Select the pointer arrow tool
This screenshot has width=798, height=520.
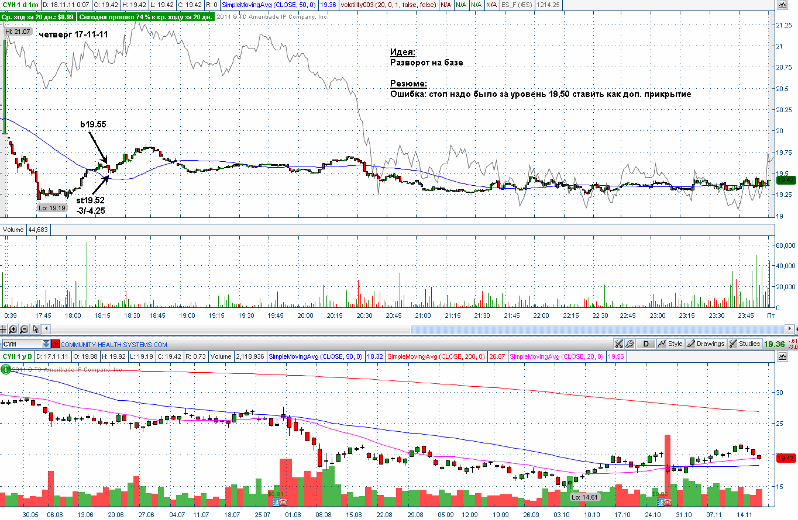coord(35,329)
